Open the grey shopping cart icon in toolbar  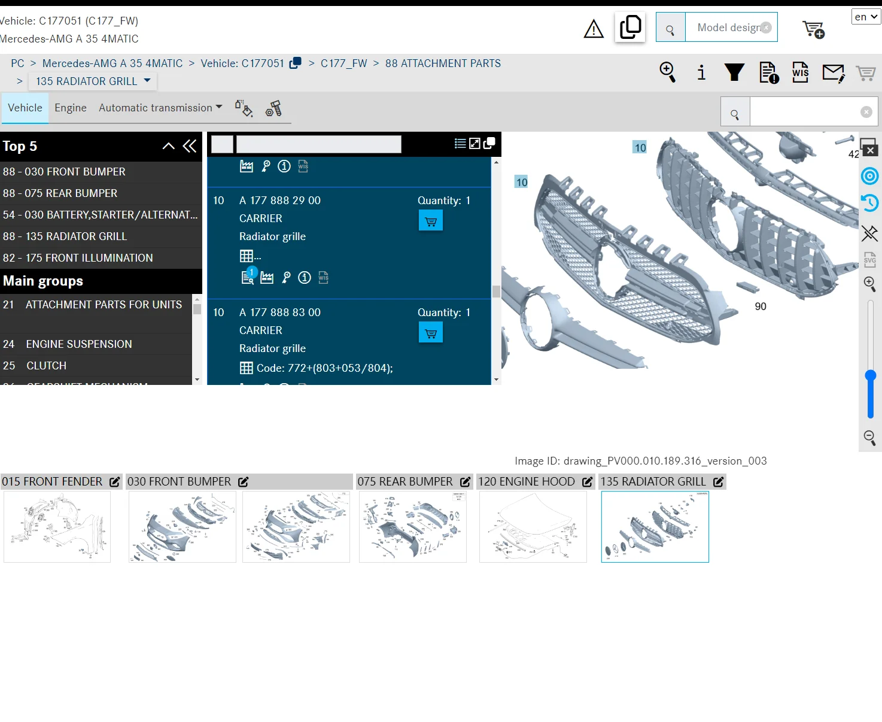(865, 73)
